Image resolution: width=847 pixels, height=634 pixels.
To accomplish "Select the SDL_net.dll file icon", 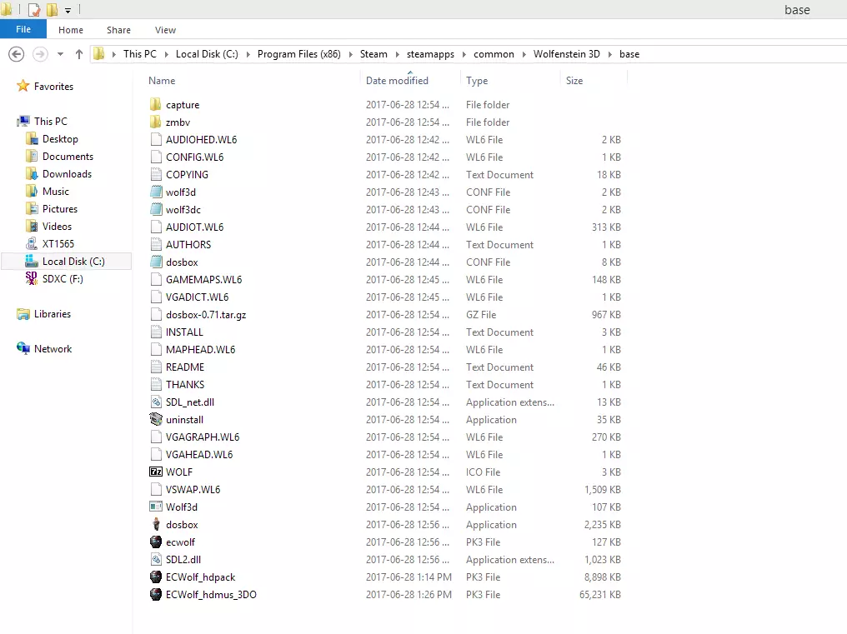I will tap(156, 402).
